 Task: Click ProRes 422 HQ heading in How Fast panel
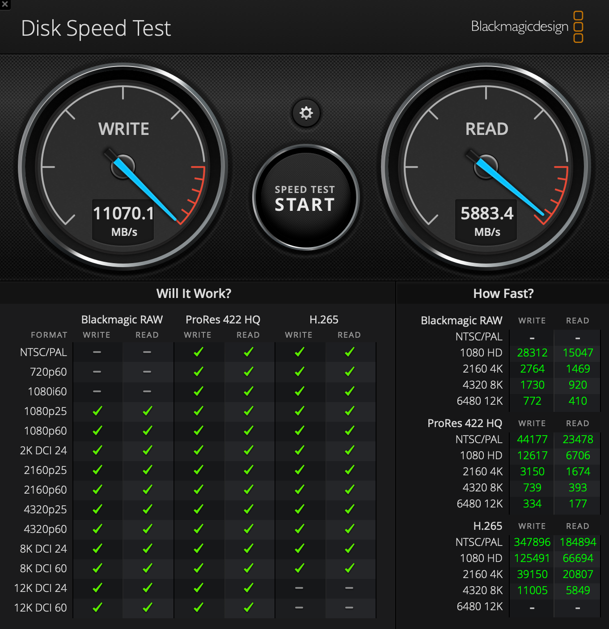click(x=465, y=424)
